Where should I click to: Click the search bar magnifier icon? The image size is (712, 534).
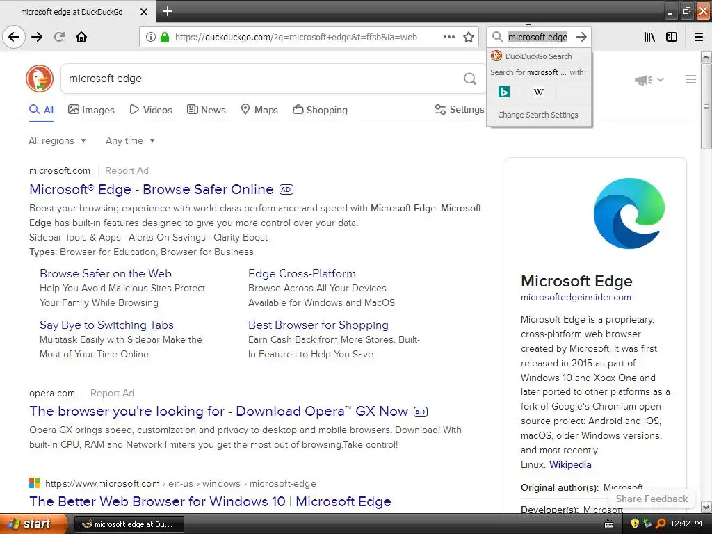(x=498, y=37)
